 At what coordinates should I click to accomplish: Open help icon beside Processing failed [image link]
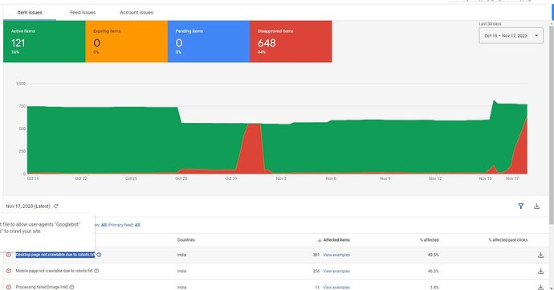coord(71,287)
